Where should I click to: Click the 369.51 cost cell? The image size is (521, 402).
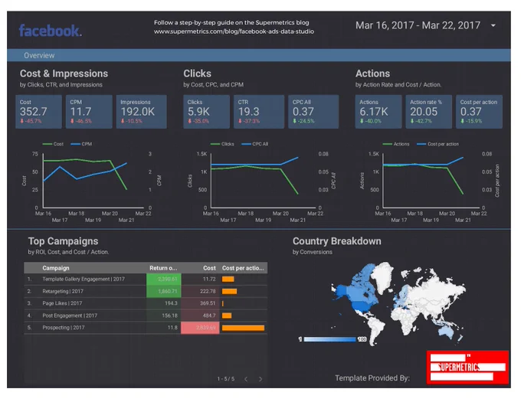200,303
